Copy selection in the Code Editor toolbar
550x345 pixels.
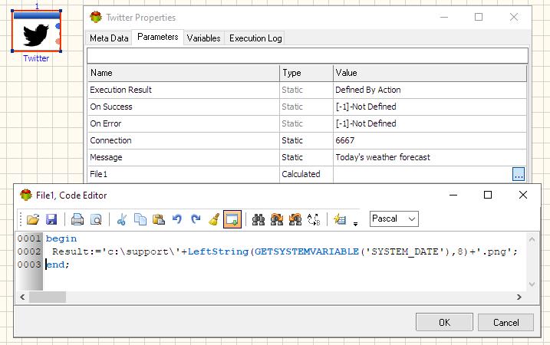coord(140,219)
